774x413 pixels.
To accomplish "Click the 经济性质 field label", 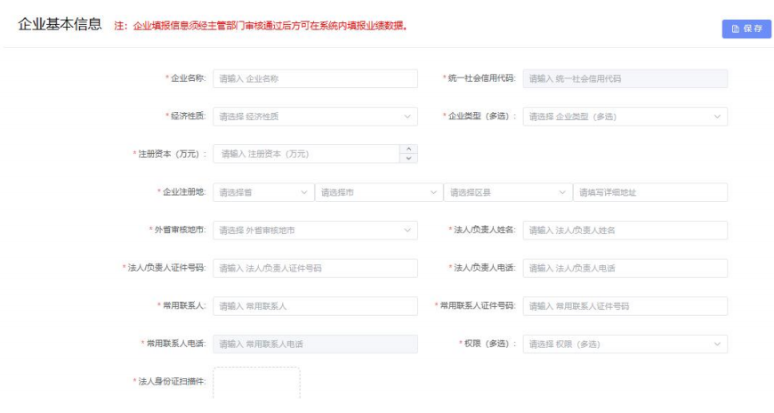I will point(186,116).
